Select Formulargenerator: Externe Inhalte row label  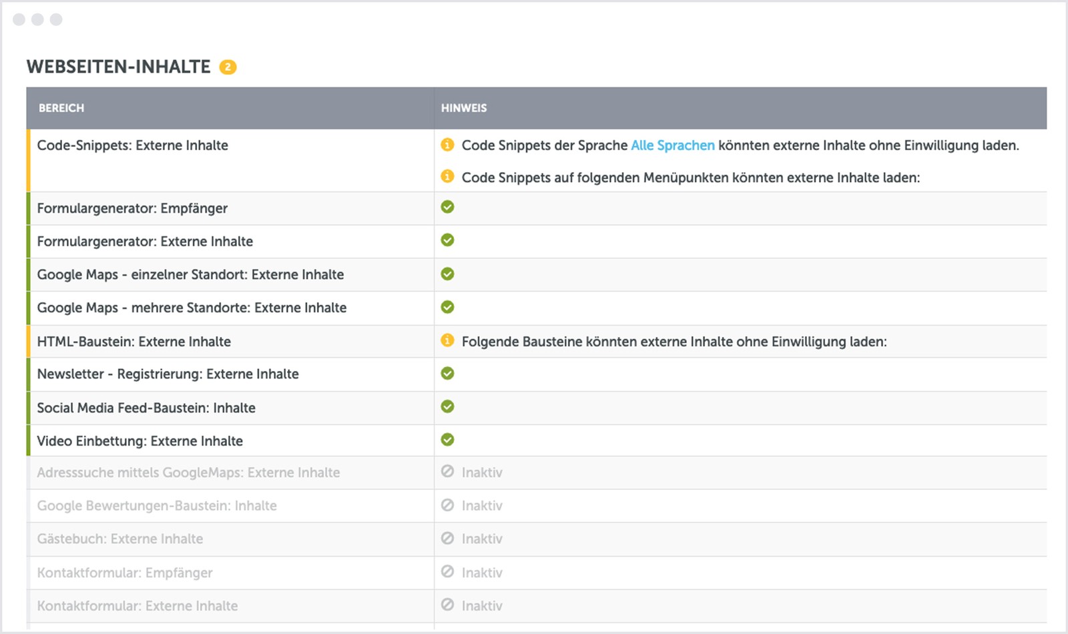[x=145, y=242]
